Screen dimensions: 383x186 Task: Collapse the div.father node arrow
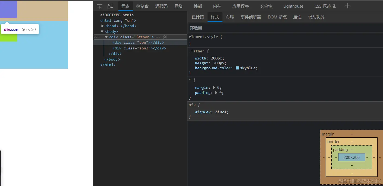106,37
